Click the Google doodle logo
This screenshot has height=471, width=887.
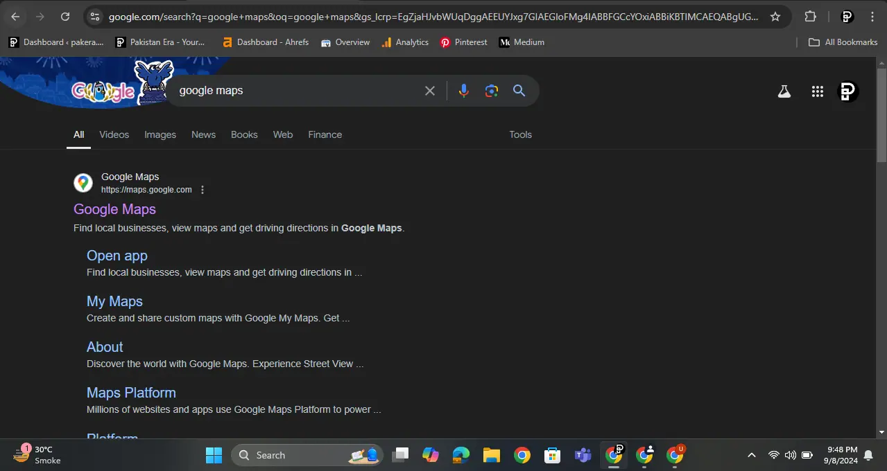[x=103, y=91]
